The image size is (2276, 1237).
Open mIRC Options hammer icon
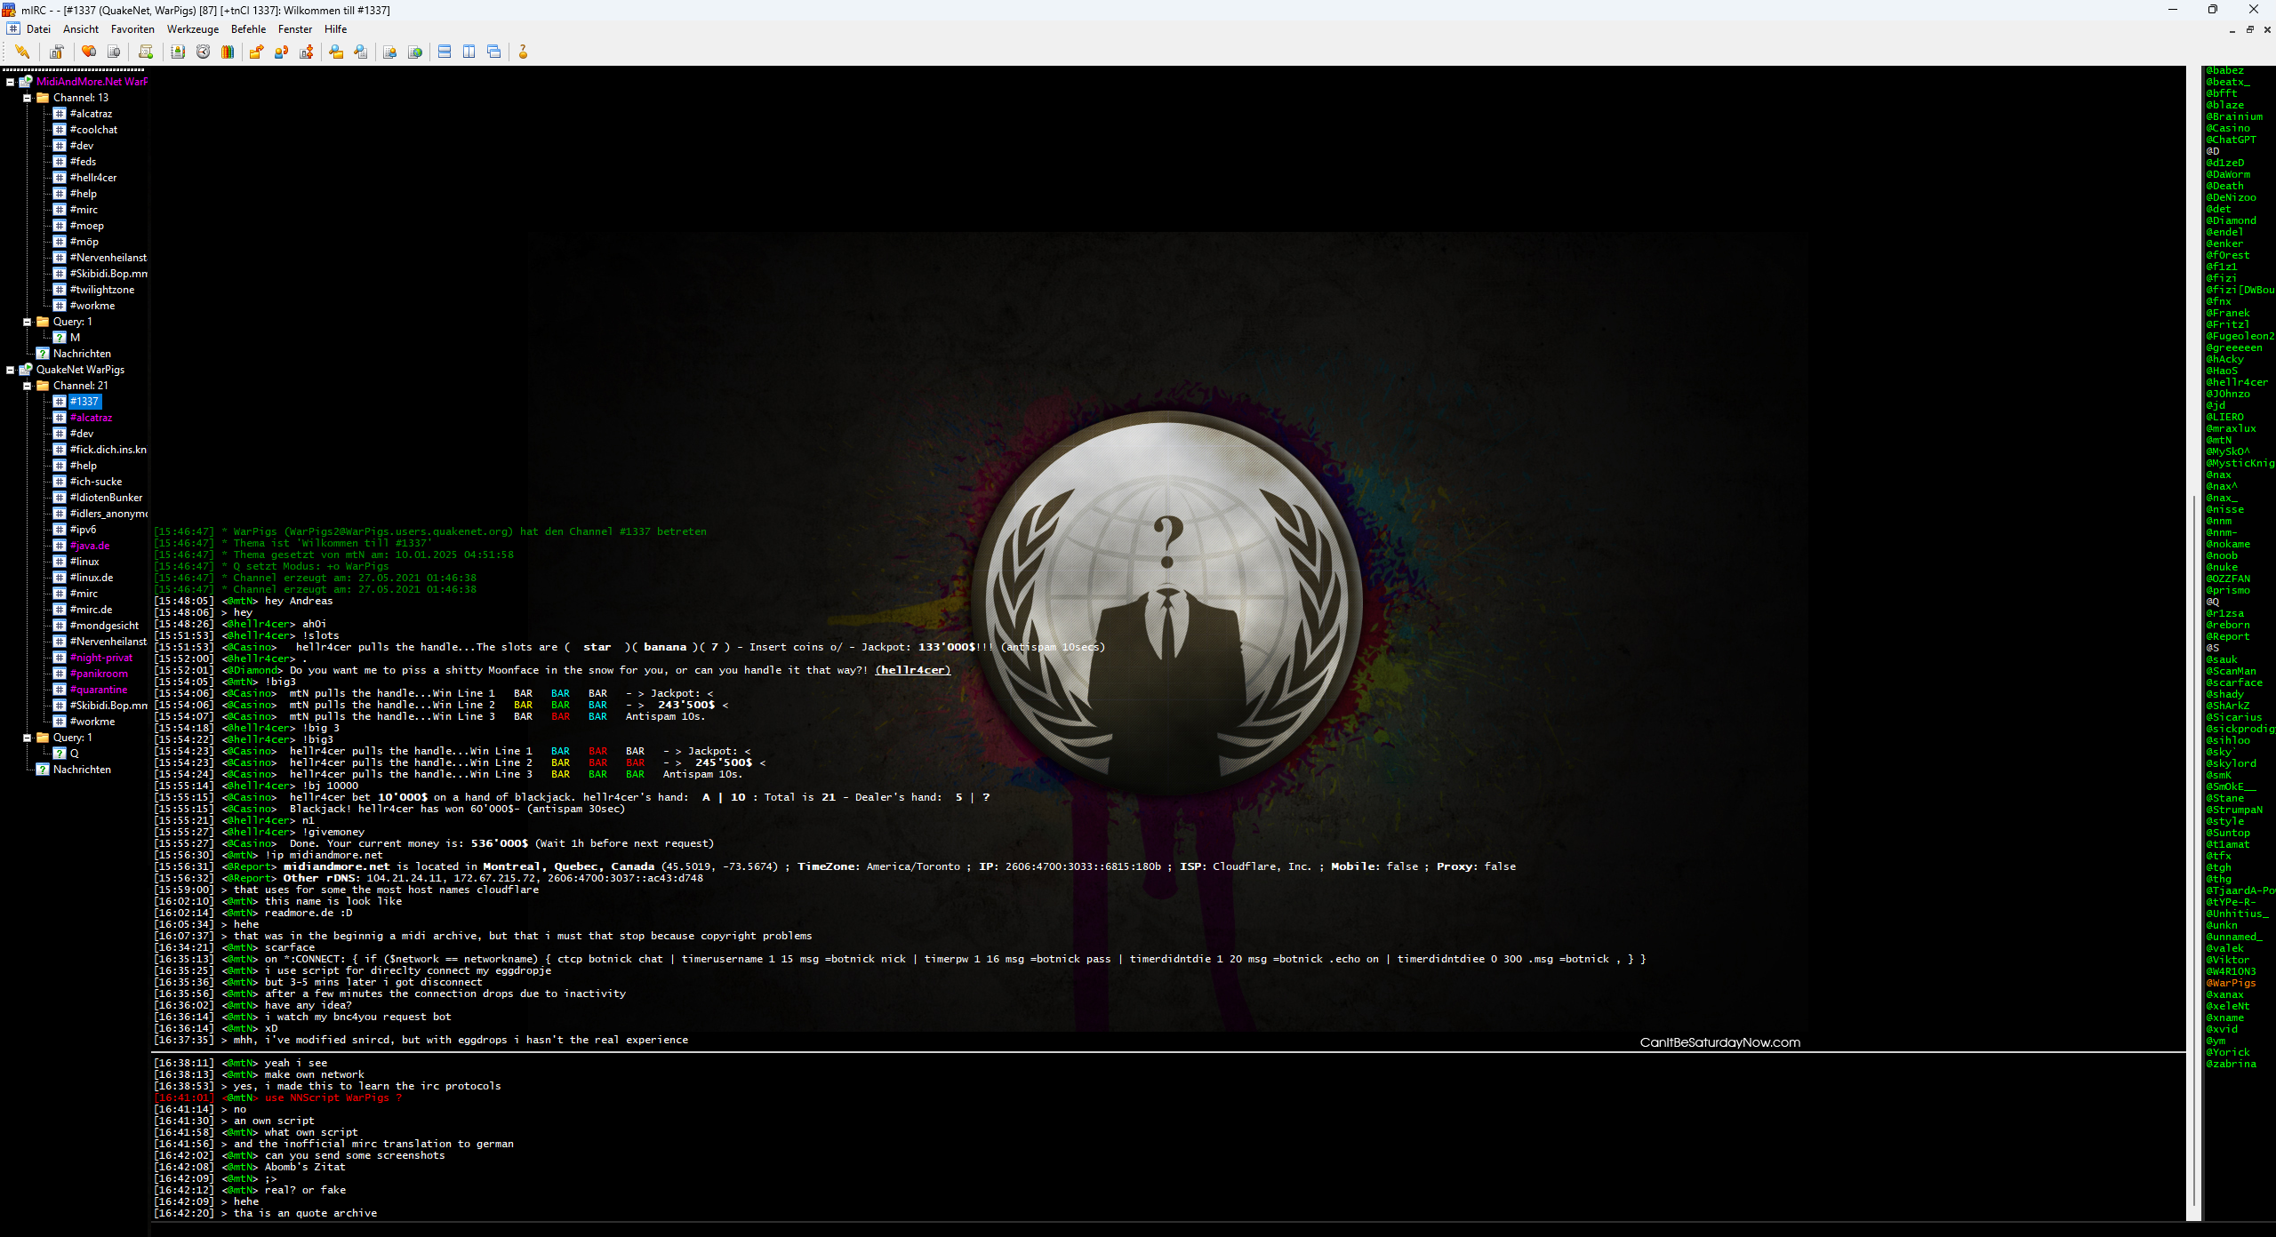pyautogui.click(x=57, y=52)
